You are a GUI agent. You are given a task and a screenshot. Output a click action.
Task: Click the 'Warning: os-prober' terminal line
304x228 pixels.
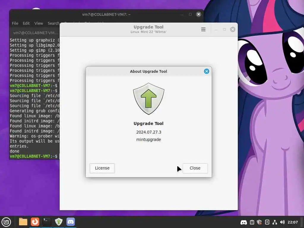(x=34, y=136)
